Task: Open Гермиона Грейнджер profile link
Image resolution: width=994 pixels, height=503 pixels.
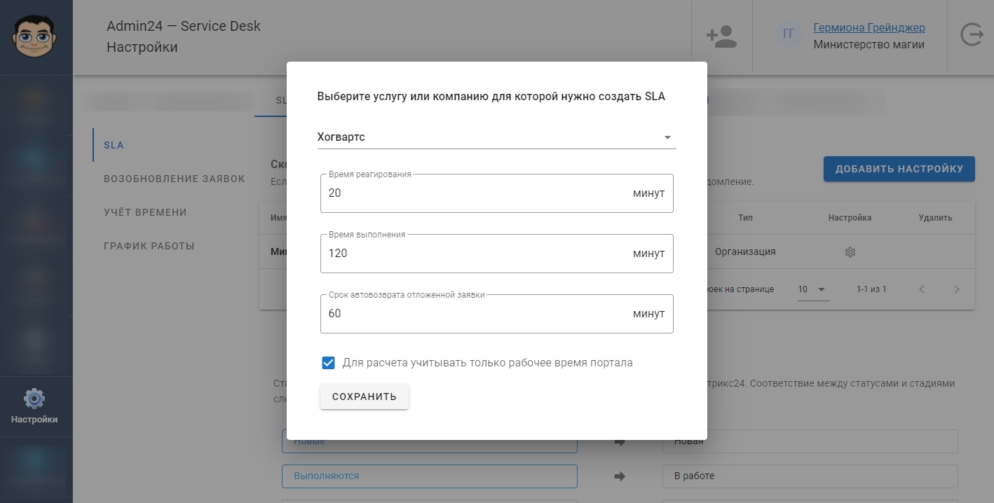Action: 869,28
